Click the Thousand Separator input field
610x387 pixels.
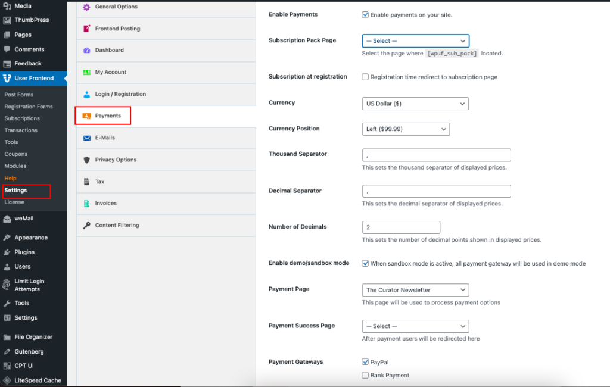(x=436, y=155)
